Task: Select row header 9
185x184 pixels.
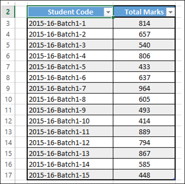Action: [x=8, y=89]
